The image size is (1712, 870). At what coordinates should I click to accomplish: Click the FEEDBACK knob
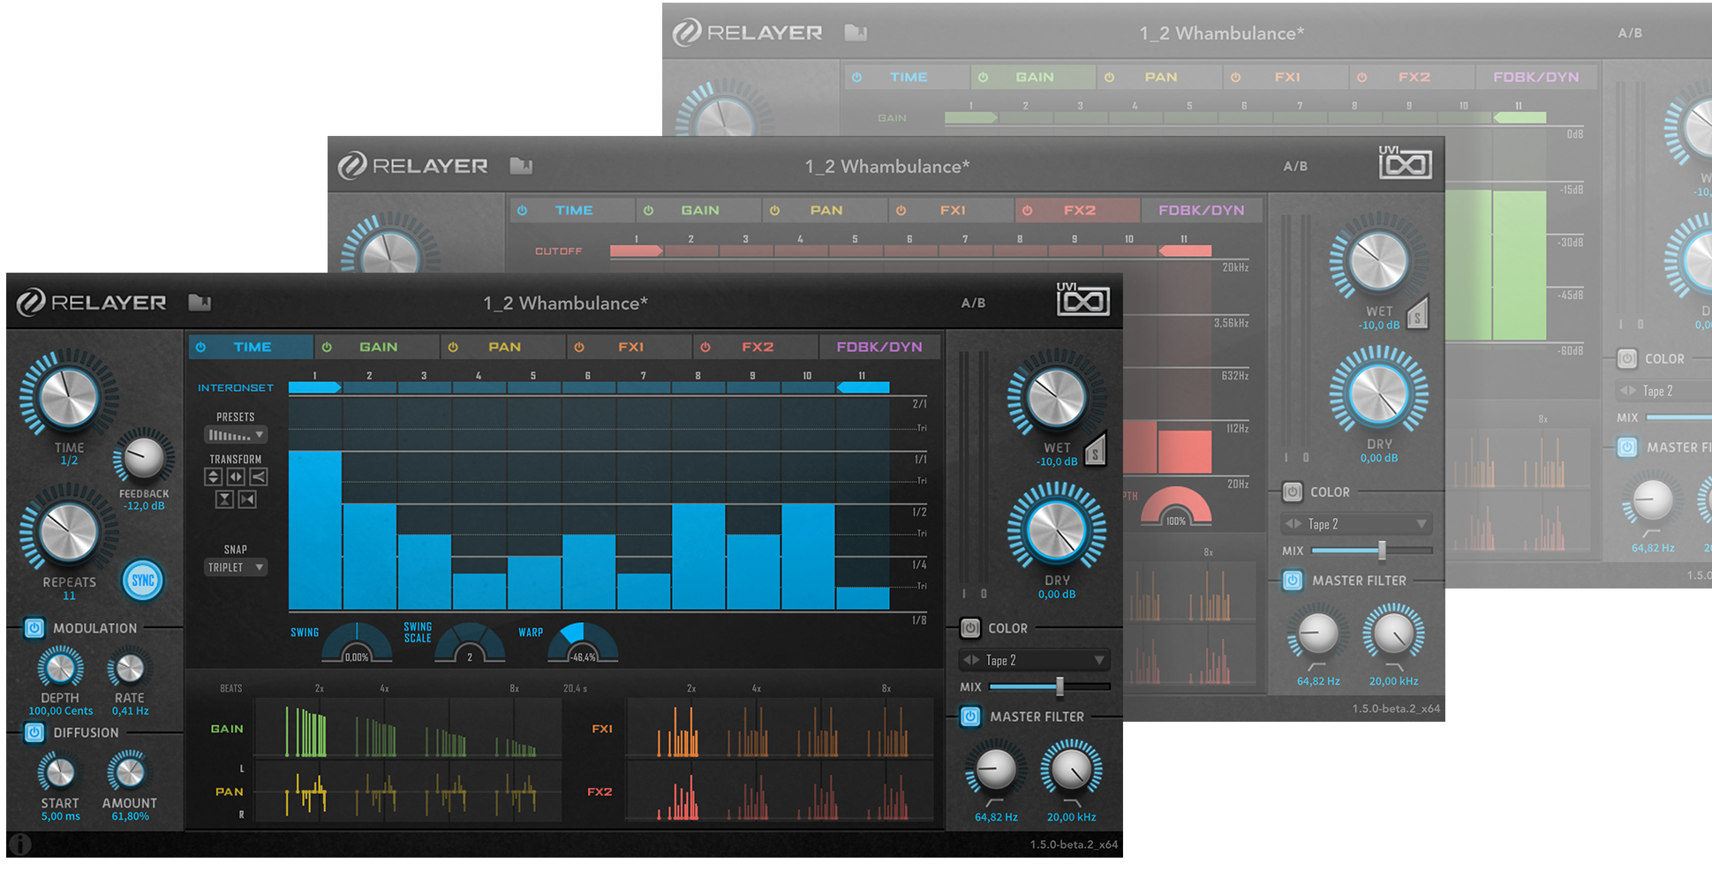[x=143, y=457]
